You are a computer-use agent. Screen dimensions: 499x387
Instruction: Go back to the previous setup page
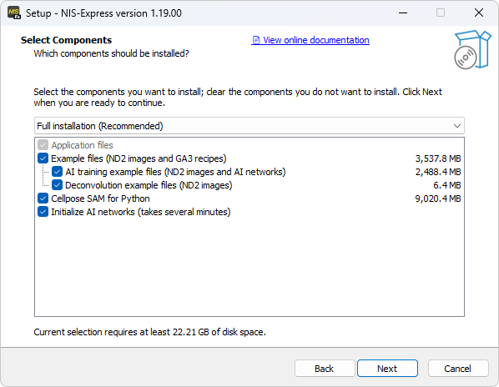(325, 369)
